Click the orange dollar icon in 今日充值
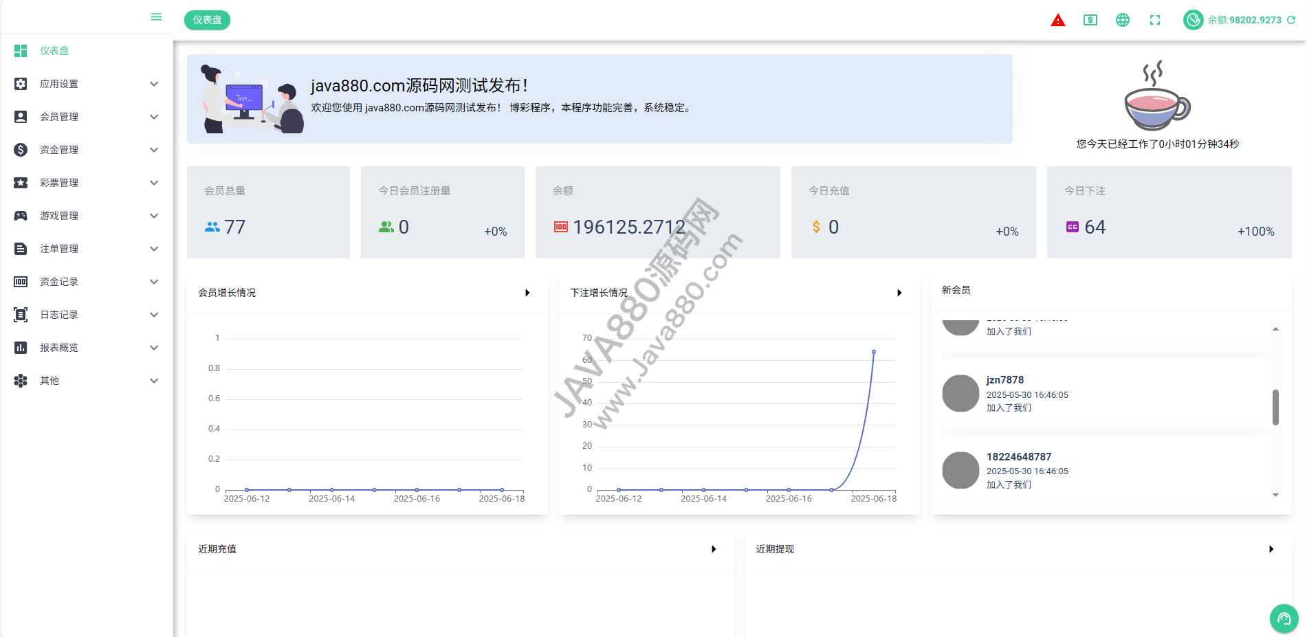This screenshot has width=1307, height=637. (x=816, y=227)
